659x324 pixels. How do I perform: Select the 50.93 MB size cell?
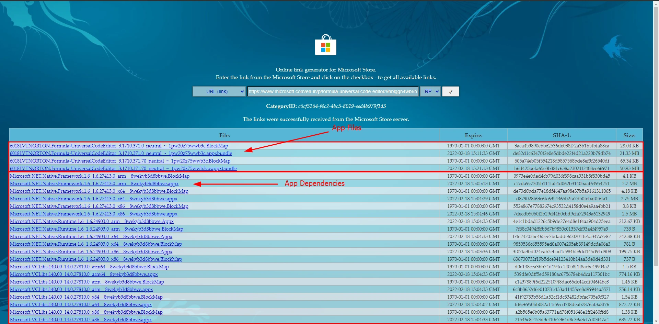pos(629,168)
